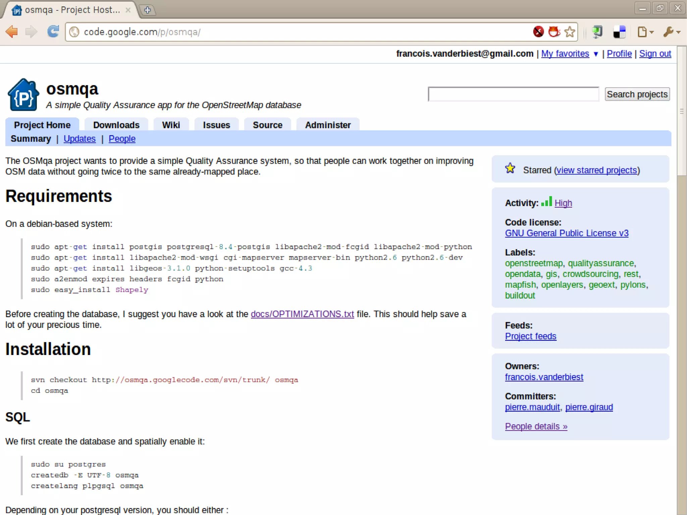Click the openlayers label
The width and height of the screenshot is (687, 515).
562,285
